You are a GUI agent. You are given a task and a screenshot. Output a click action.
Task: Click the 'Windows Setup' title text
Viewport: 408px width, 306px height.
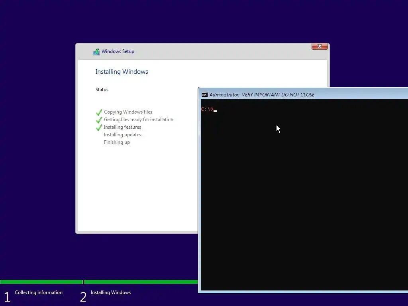[x=118, y=51]
